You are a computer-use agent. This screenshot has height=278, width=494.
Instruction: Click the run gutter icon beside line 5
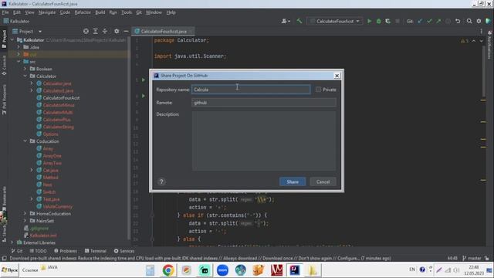pyautogui.click(x=144, y=80)
